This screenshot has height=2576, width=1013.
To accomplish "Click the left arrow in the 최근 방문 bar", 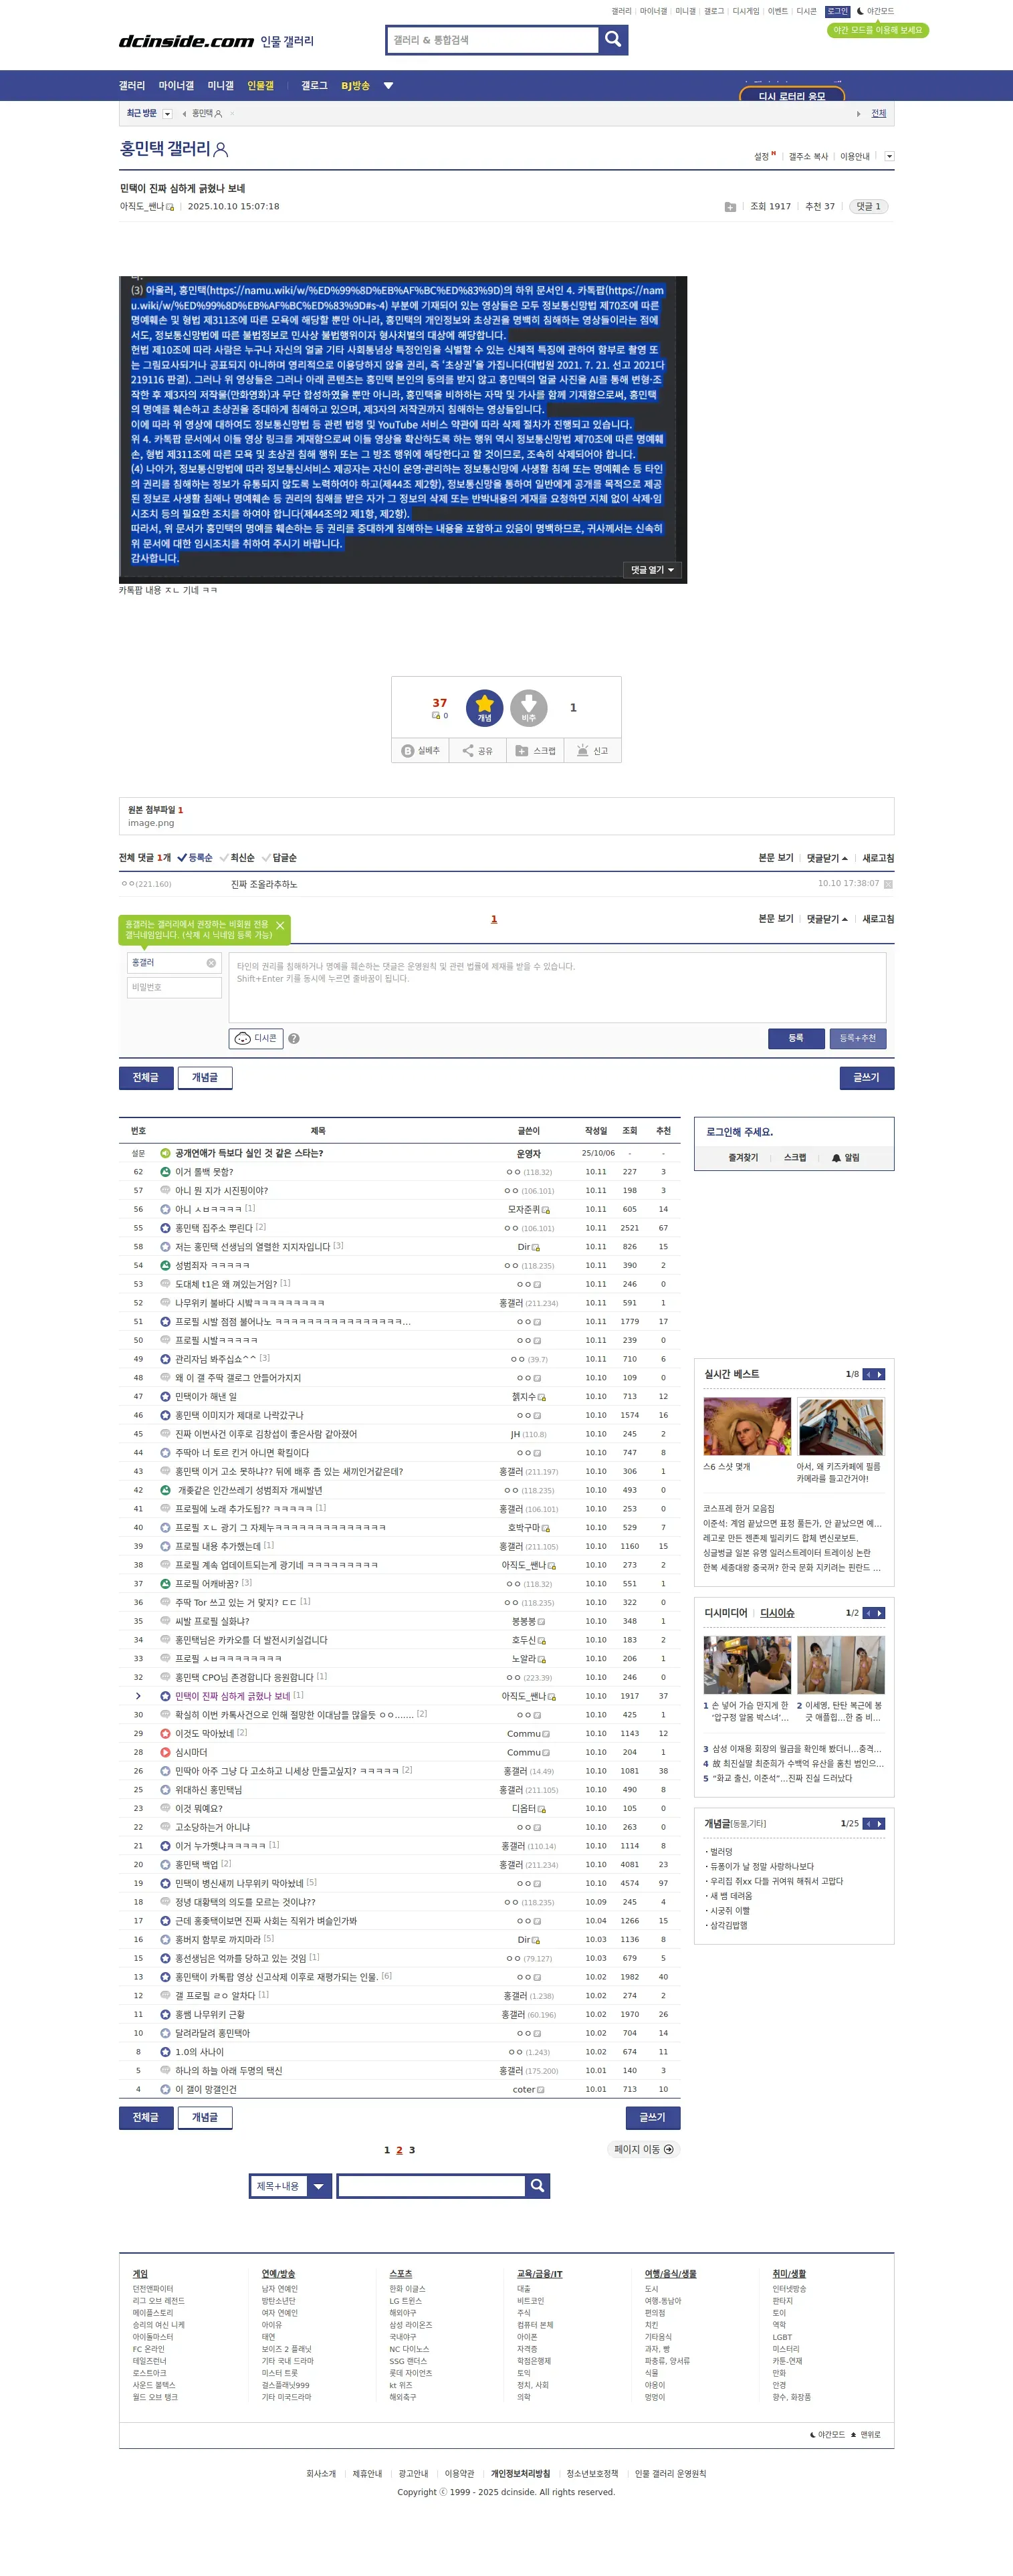I will [184, 114].
